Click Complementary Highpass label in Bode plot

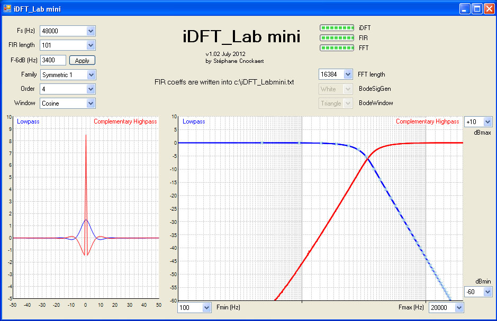point(427,121)
